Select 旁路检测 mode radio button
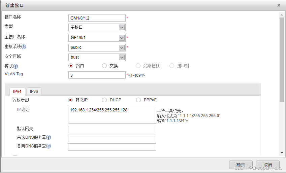 (138, 66)
